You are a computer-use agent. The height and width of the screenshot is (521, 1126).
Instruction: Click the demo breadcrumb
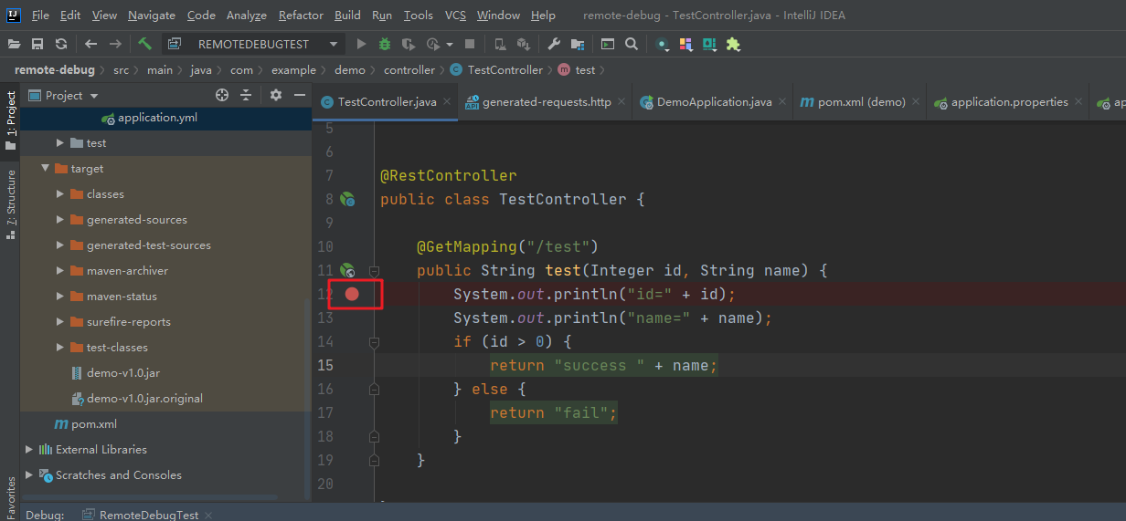pyautogui.click(x=349, y=70)
